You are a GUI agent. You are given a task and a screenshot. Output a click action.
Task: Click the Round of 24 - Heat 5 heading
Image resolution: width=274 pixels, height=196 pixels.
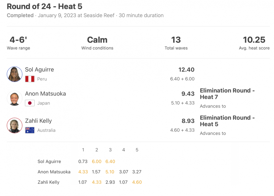[45, 7]
